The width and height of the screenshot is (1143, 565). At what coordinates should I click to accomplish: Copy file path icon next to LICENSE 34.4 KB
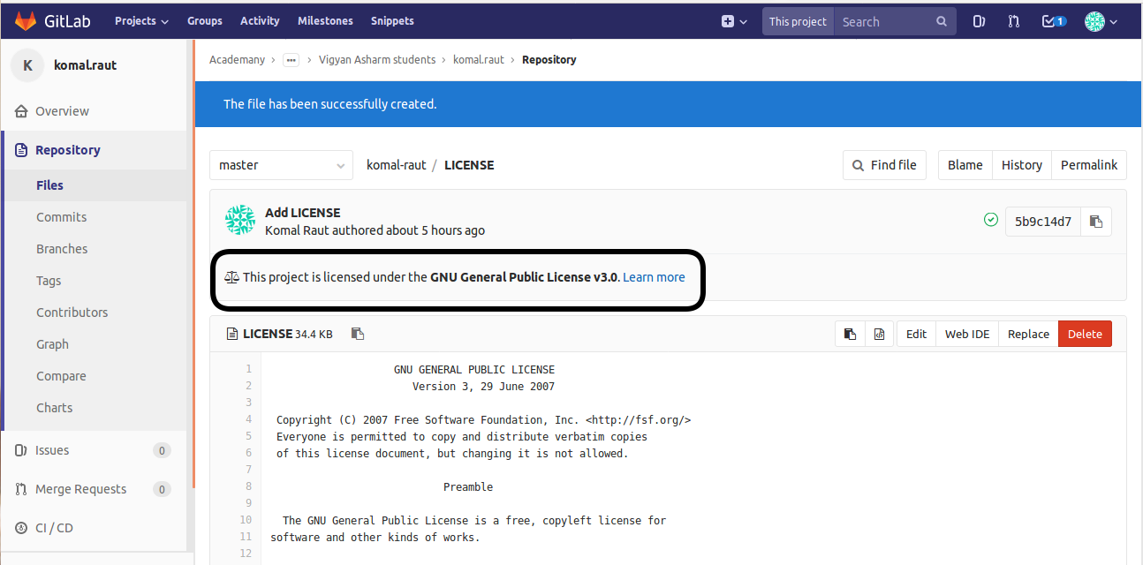click(x=358, y=334)
